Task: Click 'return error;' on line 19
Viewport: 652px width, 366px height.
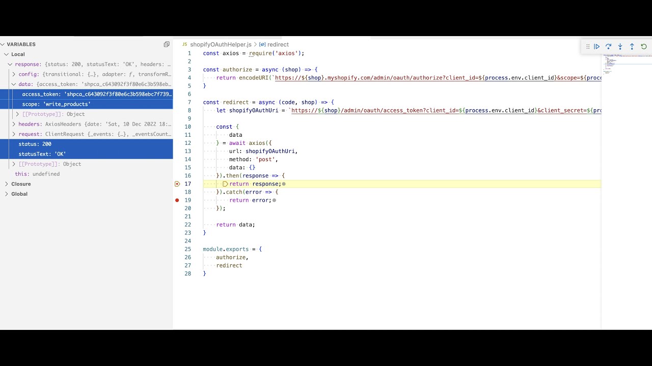Action: pyautogui.click(x=250, y=200)
